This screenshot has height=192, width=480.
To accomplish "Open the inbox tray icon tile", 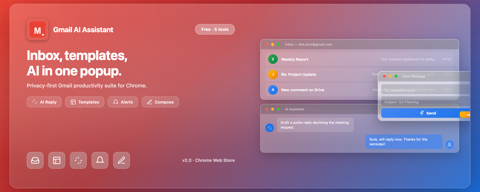I will (35, 160).
